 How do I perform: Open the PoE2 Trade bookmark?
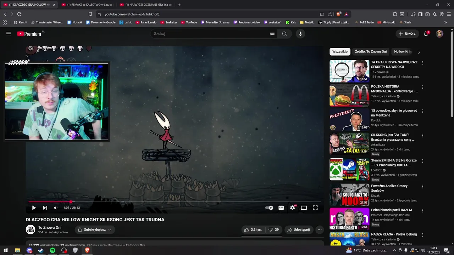pyautogui.click(x=364, y=22)
